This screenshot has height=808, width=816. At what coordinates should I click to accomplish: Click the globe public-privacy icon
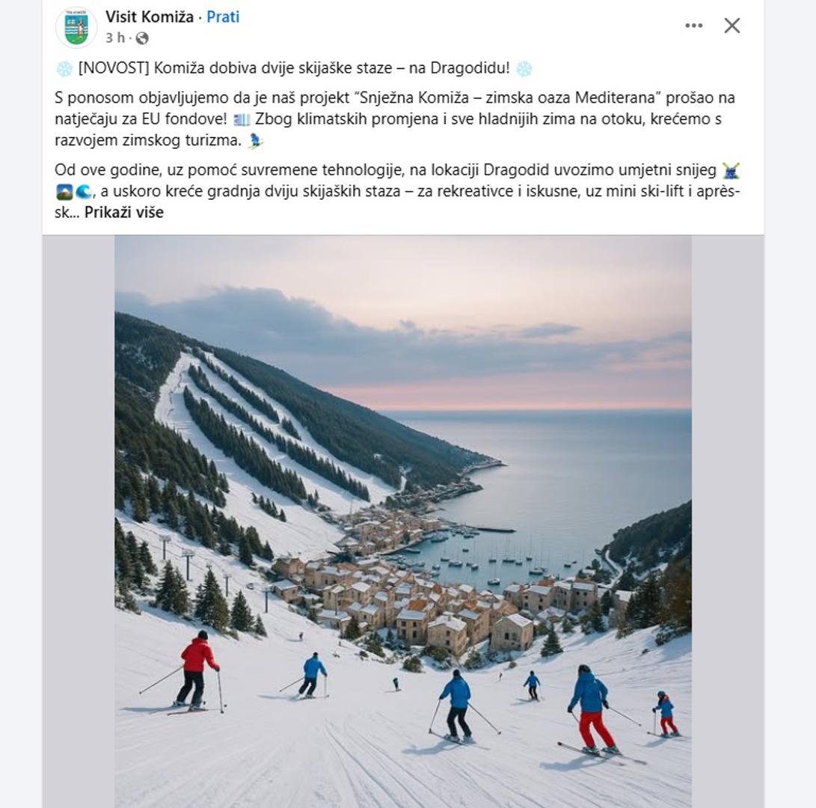pos(142,38)
